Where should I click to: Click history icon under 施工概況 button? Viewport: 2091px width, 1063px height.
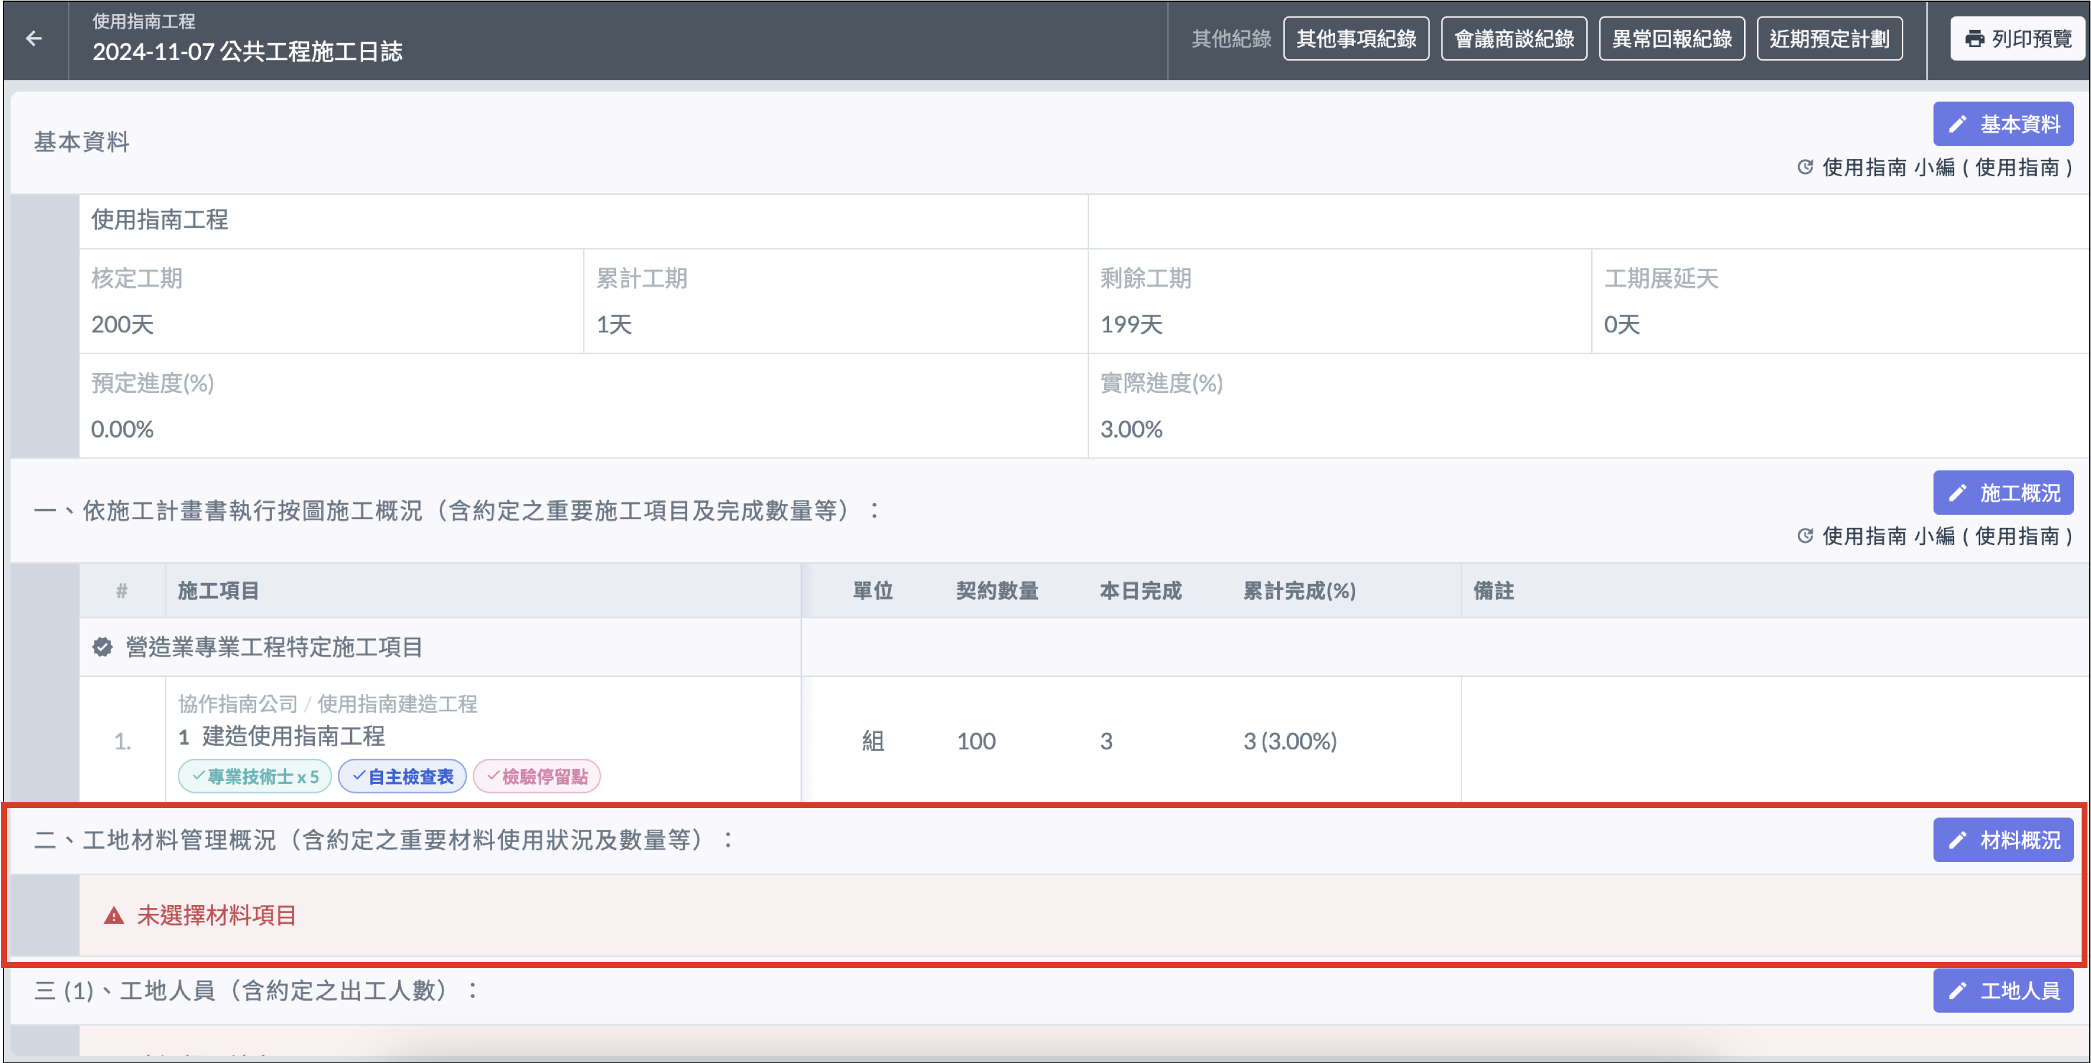pos(1804,536)
